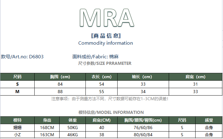Select the 尺码 header in model table
The height and width of the screenshot is (139, 223).
click(182, 120)
